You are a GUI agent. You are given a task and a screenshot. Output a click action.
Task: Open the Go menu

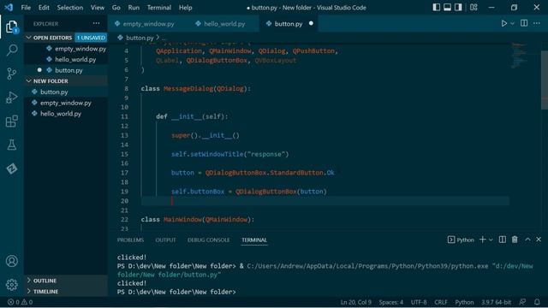point(116,8)
